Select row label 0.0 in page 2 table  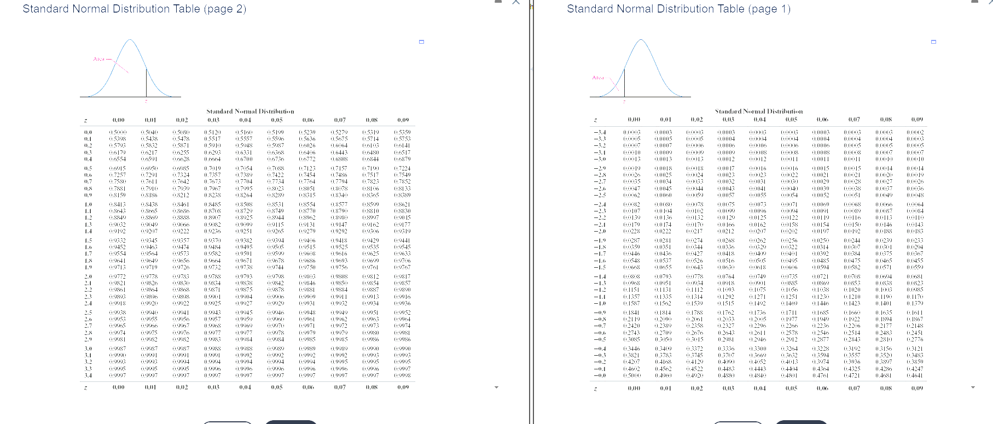click(x=88, y=132)
